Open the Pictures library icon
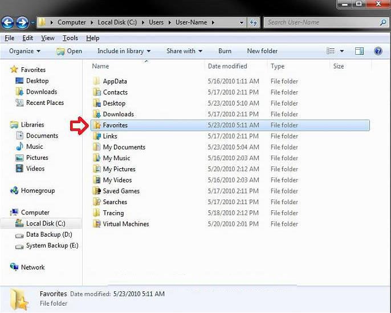This screenshot has width=391, height=313. [19, 157]
